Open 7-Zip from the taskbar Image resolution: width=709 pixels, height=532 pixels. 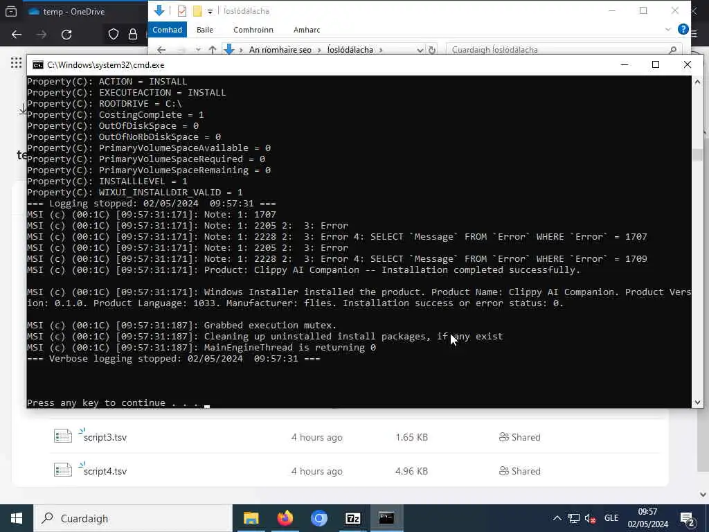(x=352, y=518)
